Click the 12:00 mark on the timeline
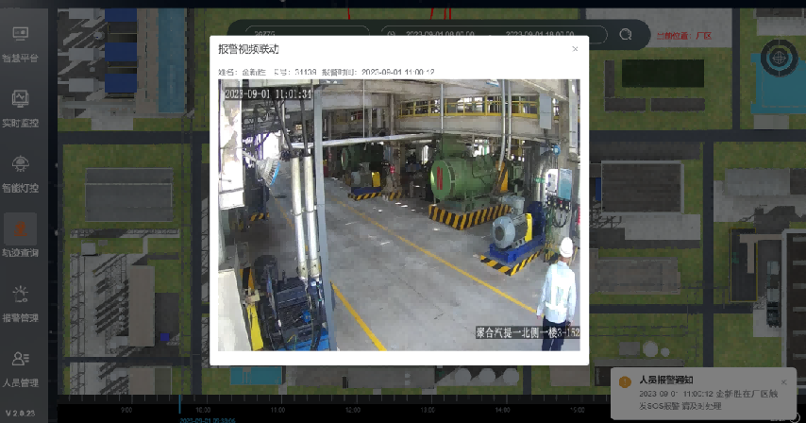 coord(352,412)
